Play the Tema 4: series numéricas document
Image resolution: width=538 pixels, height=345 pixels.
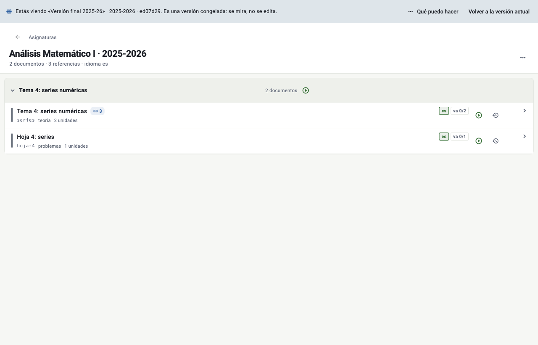click(x=478, y=115)
